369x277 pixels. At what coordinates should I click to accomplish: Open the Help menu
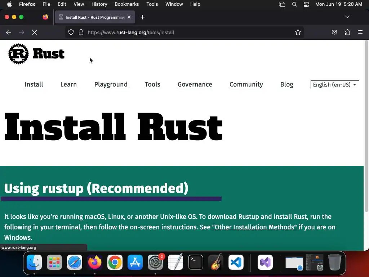click(195, 4)
